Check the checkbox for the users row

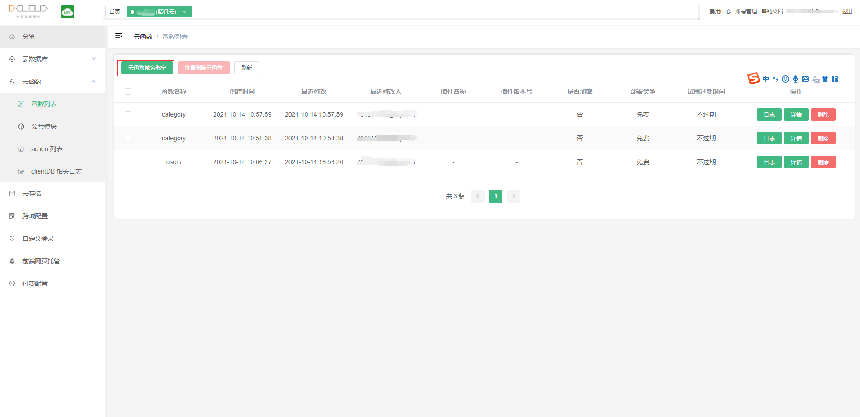point(128,162)
